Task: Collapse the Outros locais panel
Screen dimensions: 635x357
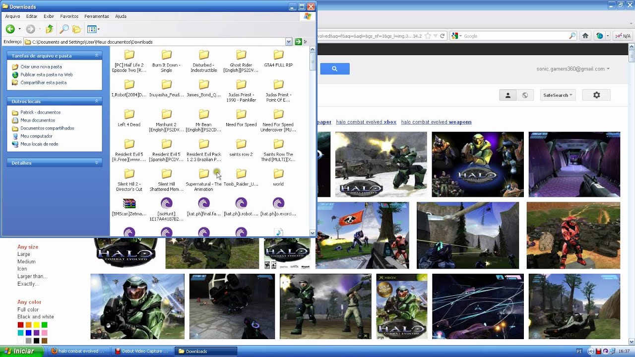Action: pyautogui.click(x=97, y=102)
